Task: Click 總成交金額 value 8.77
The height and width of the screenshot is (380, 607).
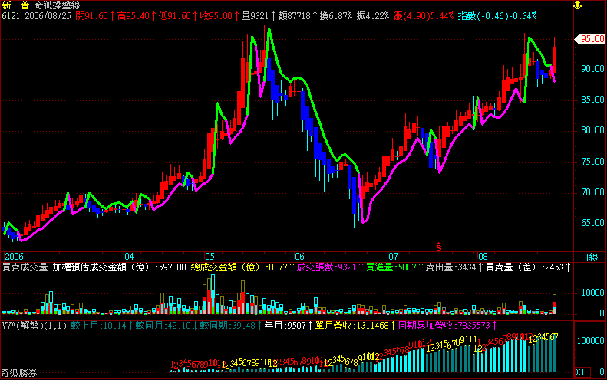Action: coord(242,267)
